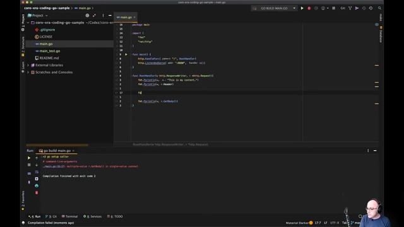The image size is (404, 227).
Task: Pin the Run tab with the pin icon
Action: pyautogui.click(x=29, y=182)
